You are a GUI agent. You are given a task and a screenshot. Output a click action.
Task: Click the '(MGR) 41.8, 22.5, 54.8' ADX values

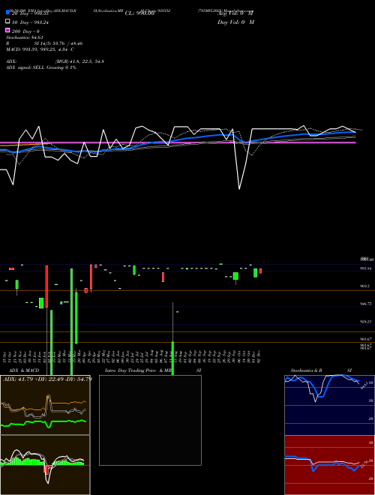click(79, 61)
